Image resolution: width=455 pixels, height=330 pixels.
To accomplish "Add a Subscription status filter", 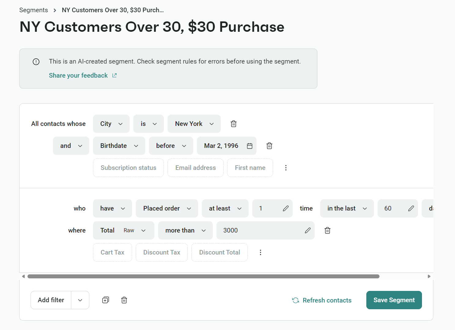I will [128, 168].
